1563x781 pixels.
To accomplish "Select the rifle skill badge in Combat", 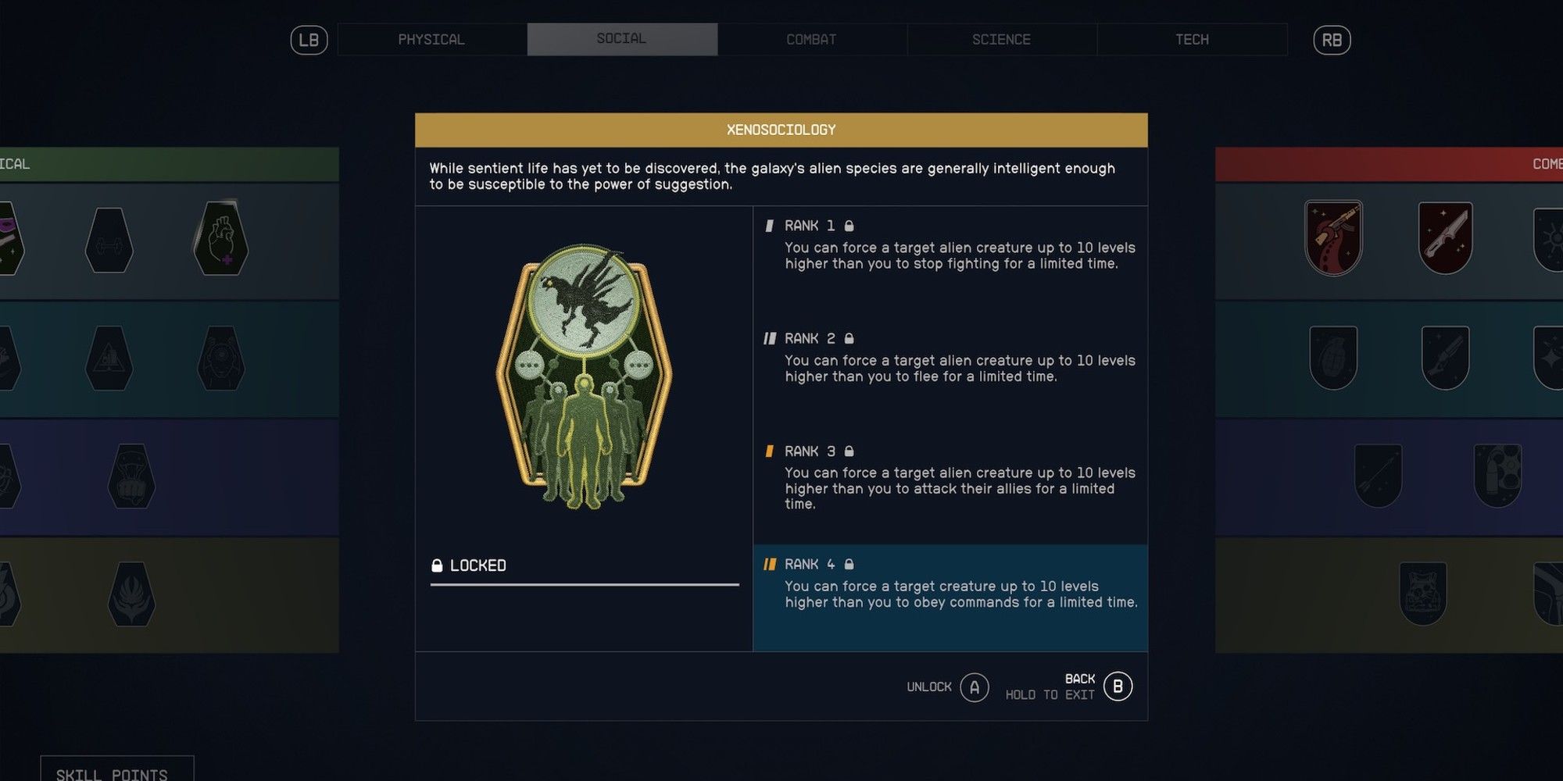I will tap(1333, 238).
